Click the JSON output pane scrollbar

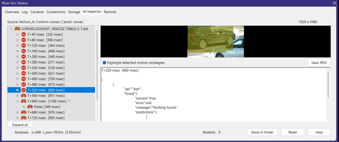[328, 85]
